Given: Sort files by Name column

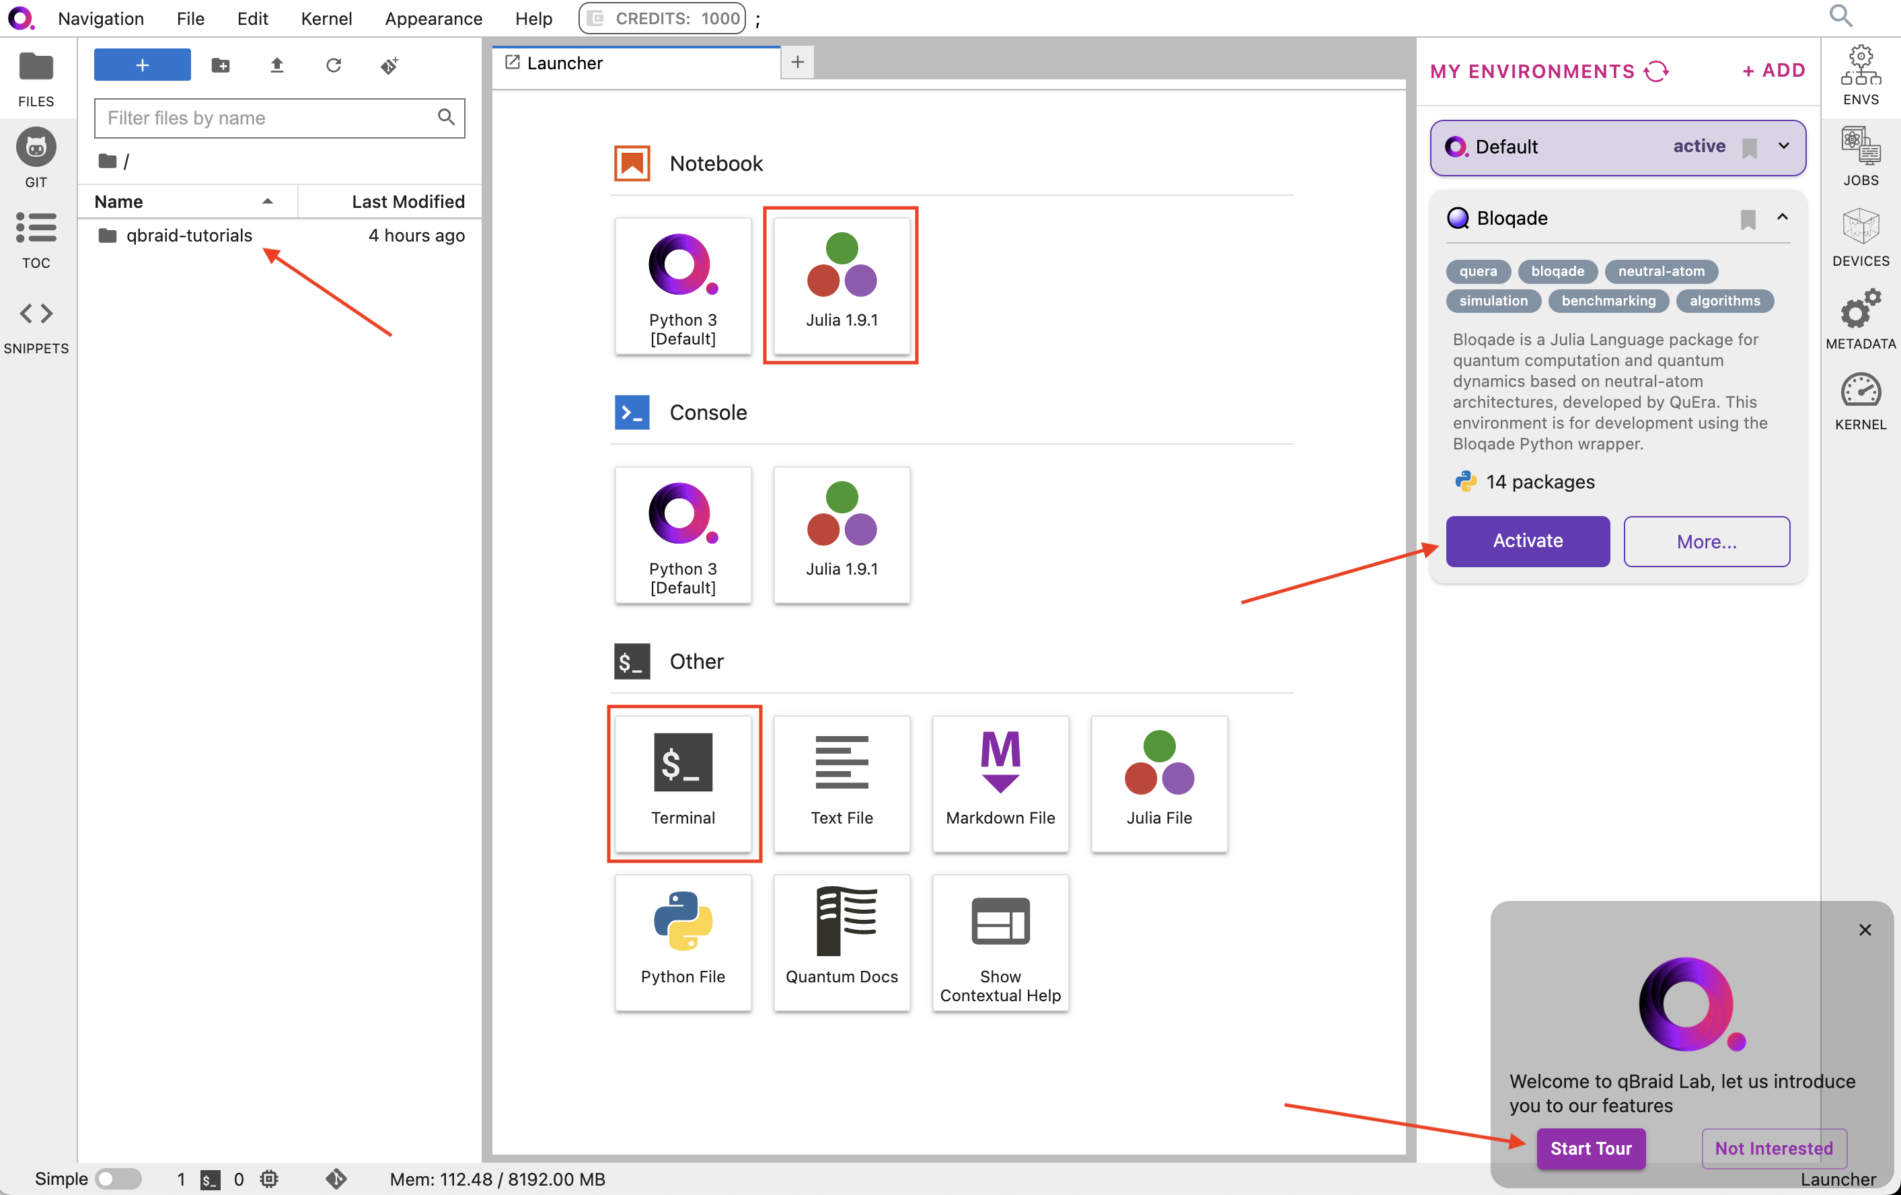Looking at the screenshot, I should tap(188, 201).
